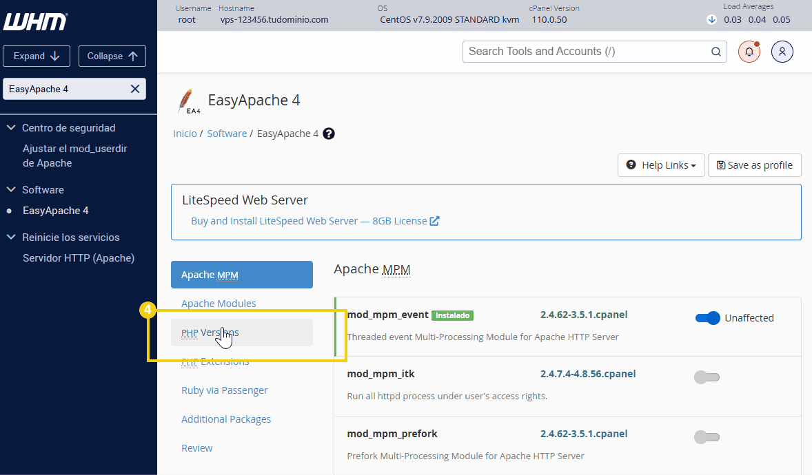Go to Inicio breadcrumb link

[185, 134]
